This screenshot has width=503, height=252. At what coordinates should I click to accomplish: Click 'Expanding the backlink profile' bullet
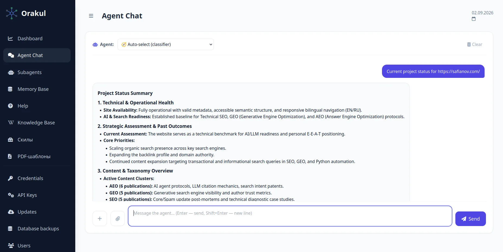(x=162, y=155)
